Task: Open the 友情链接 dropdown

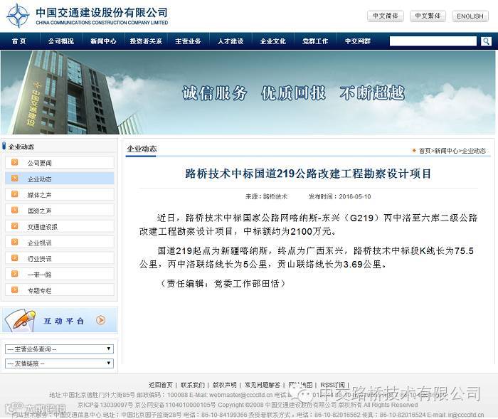Action: [59, 364]
